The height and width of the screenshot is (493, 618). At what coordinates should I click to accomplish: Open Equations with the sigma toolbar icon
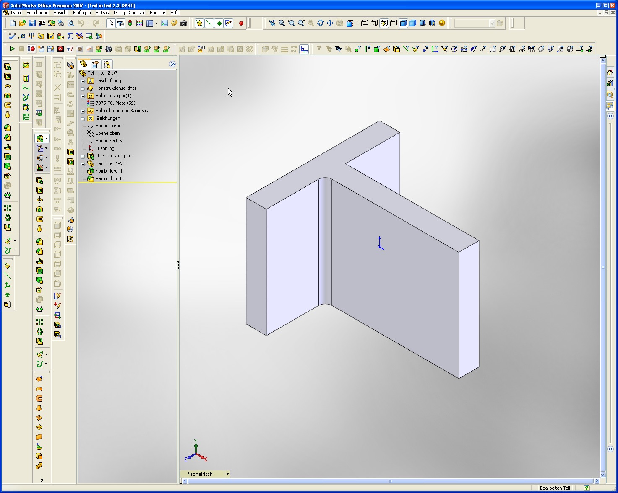point(70,36)
